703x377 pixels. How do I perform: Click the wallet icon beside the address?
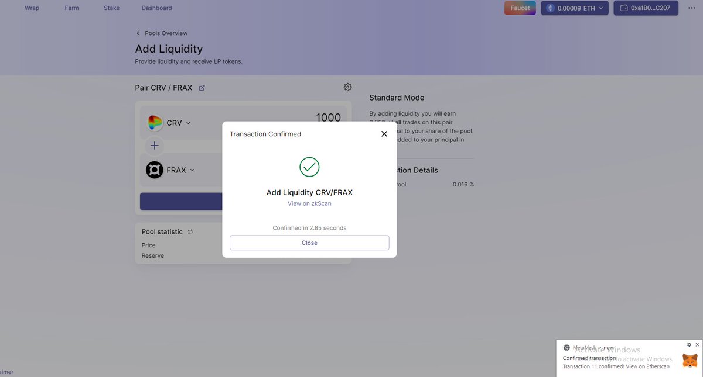tap(624, 8)
